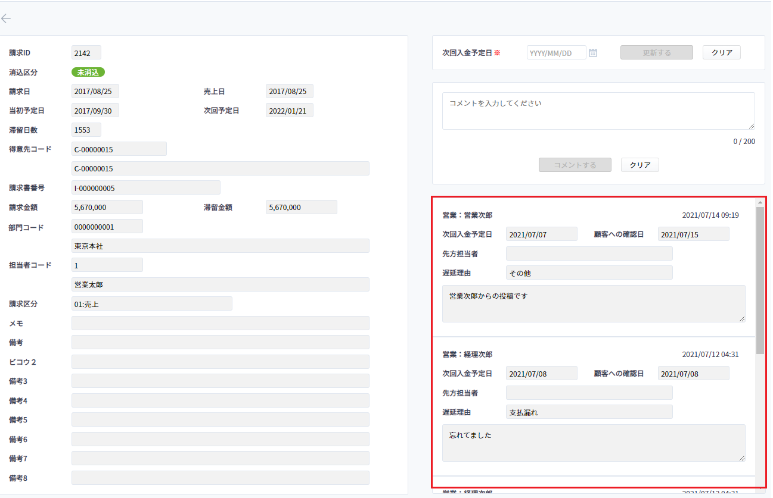Click the 東京本社 department name field
The height and width of the screenshot is (498, 773).
221,246
